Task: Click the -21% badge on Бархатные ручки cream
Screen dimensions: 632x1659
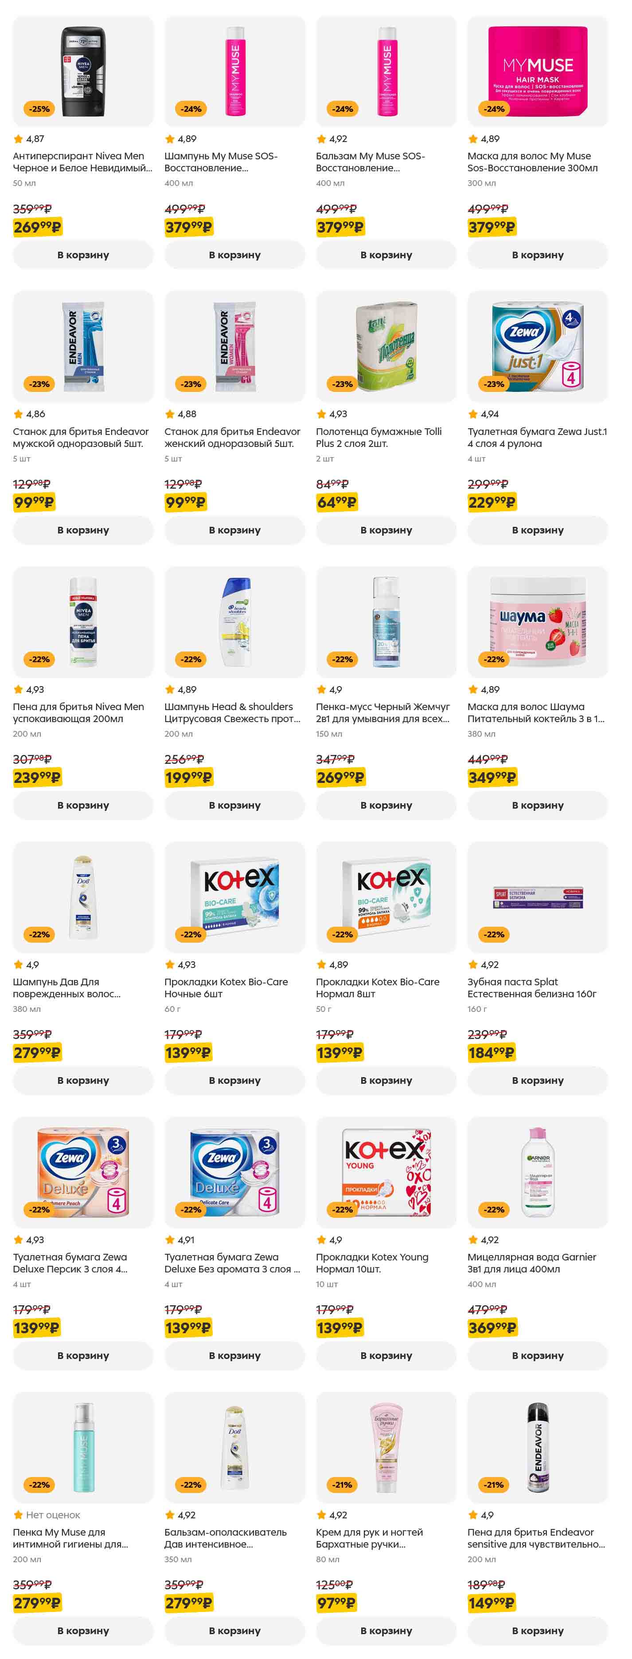Action: (x=342, y=1485)
